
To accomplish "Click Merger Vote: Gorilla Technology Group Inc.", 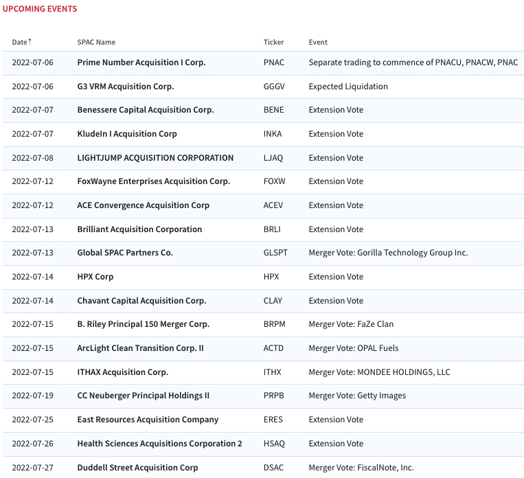I will tap(388, 253).
